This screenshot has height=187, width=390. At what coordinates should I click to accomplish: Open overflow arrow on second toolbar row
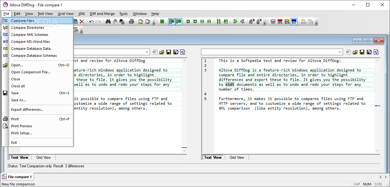82,30
